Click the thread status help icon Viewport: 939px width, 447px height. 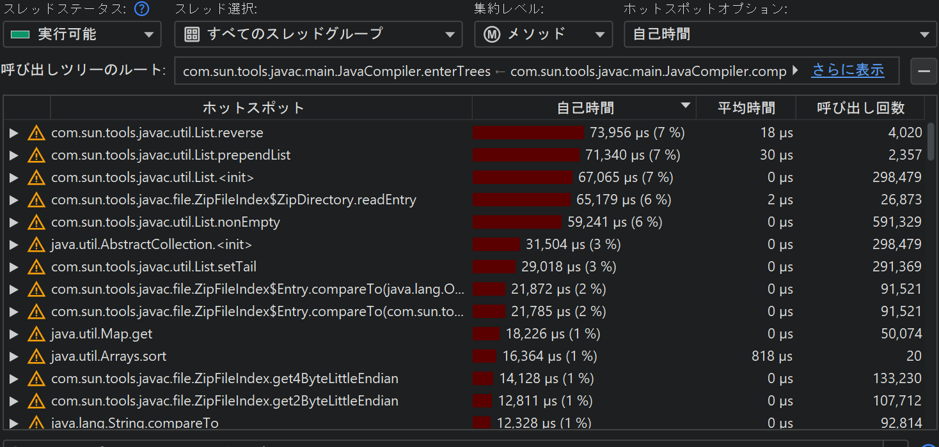[x=142, y=9]
